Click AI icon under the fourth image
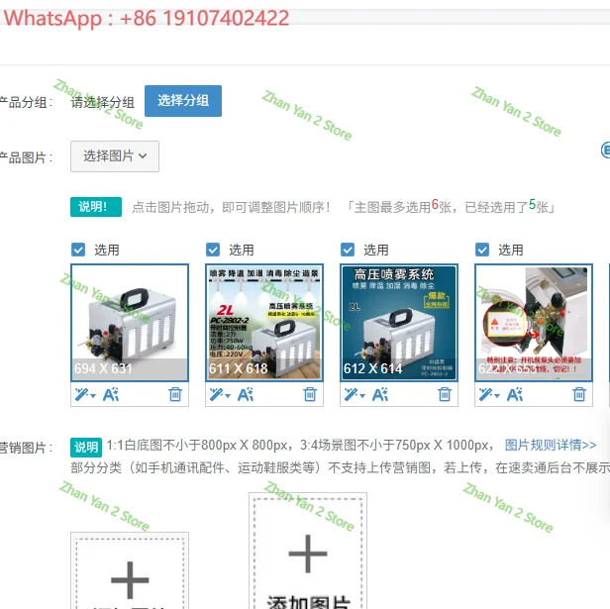The width and height of the screenshot is (610, 609). tap(515, 394)
